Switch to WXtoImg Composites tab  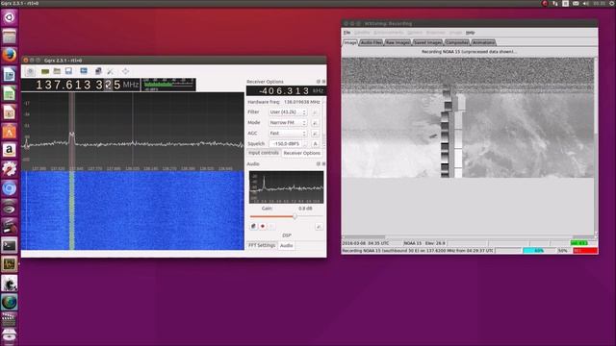click(x=457, y=42)
